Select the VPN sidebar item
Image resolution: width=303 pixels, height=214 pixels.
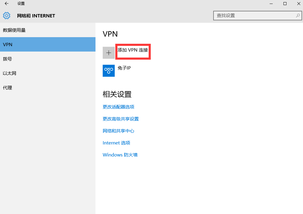[x=8, y=45]
